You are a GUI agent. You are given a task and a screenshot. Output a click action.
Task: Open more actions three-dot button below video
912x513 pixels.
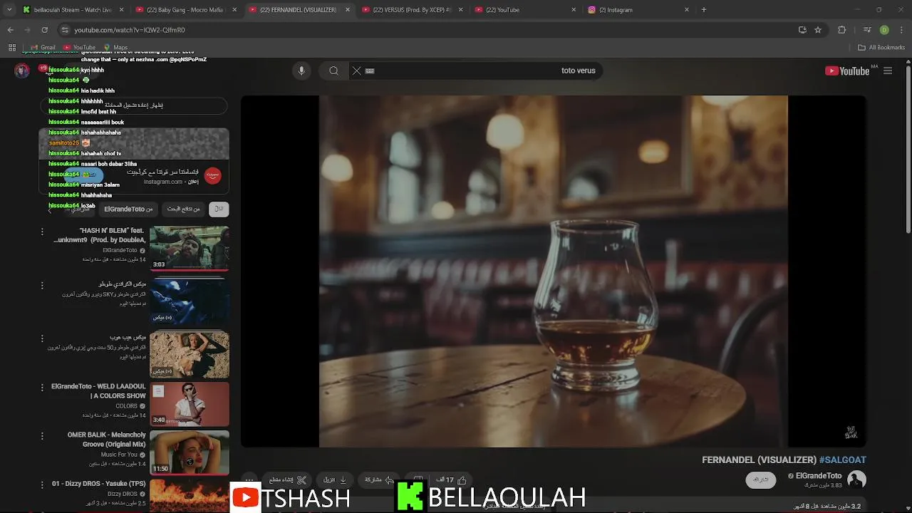(249, 480)
